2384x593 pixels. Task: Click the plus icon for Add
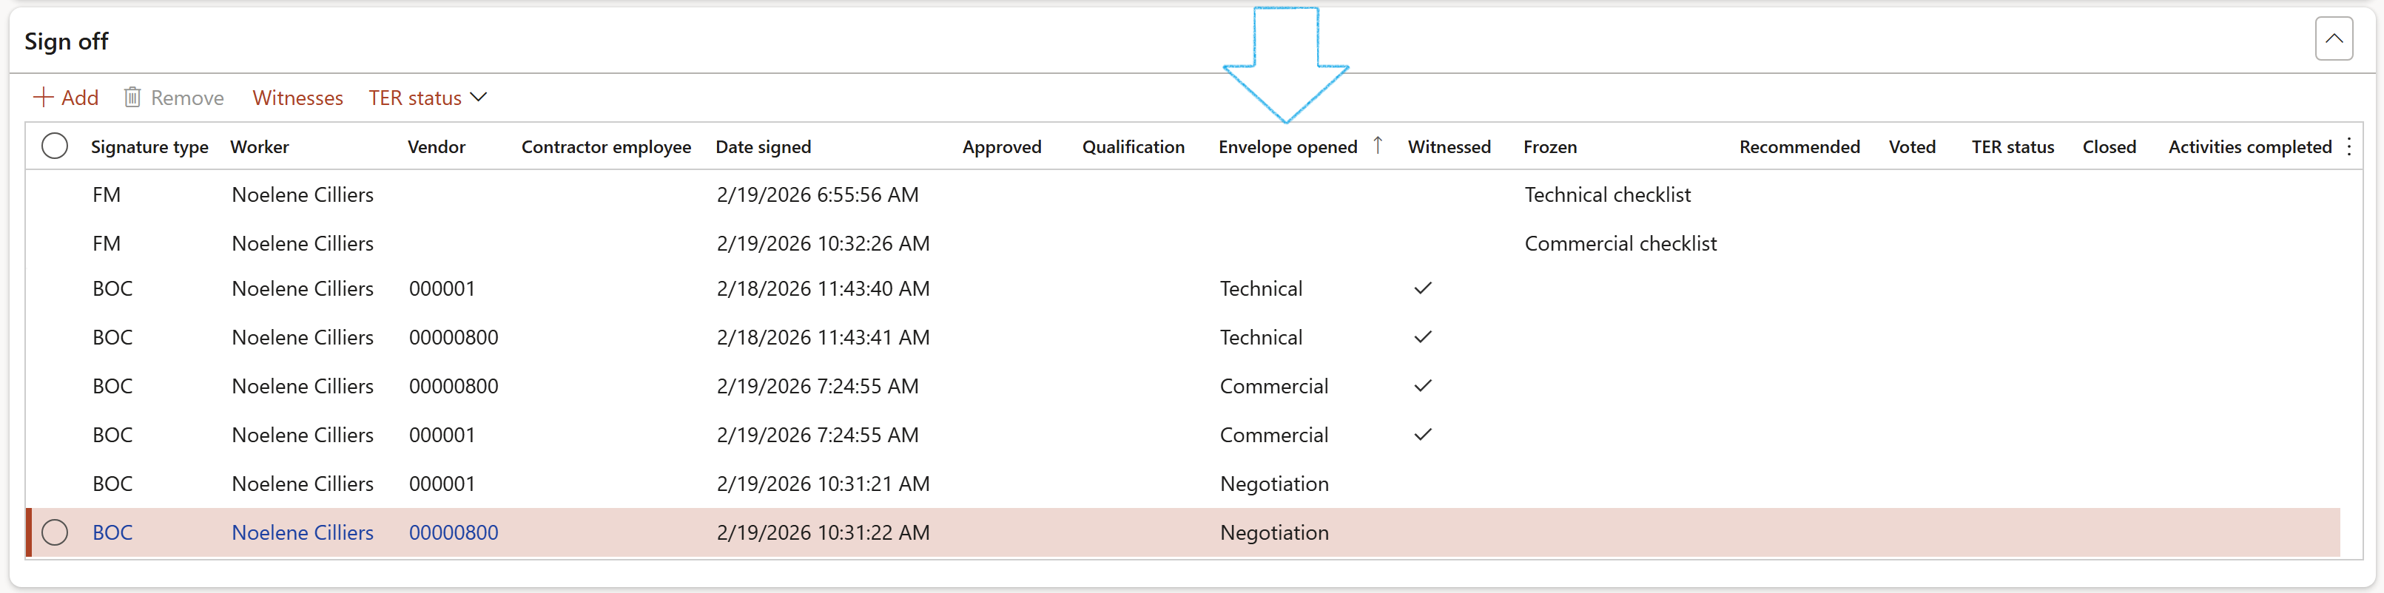click(43, 97)
